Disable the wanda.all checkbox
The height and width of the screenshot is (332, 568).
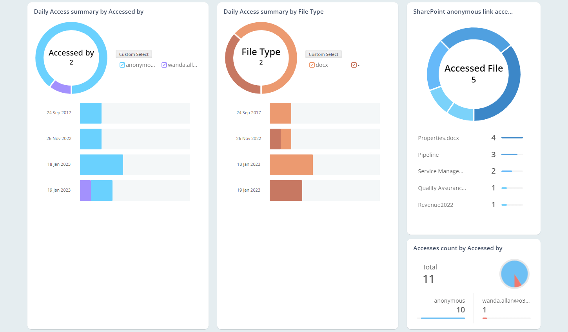point(163,65)
